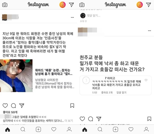
Task: Tap the 댓글 달기 comment input field
Action: pos(94,15)
